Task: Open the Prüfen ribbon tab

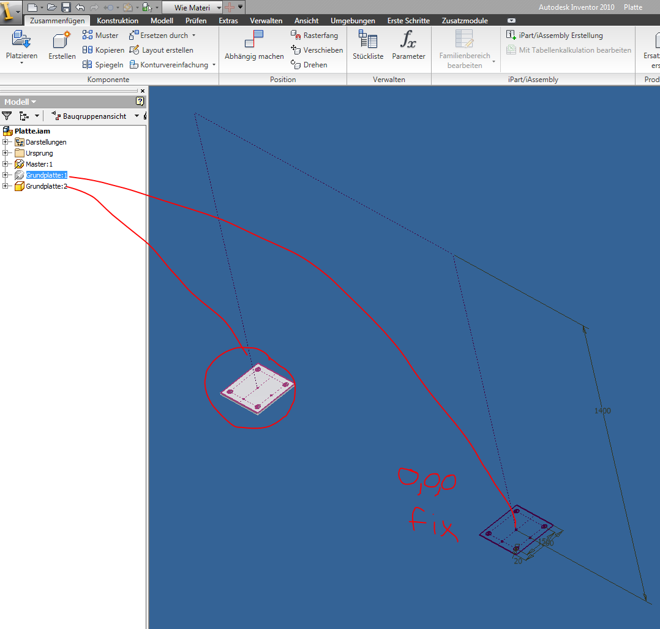Action: point(196,21)
